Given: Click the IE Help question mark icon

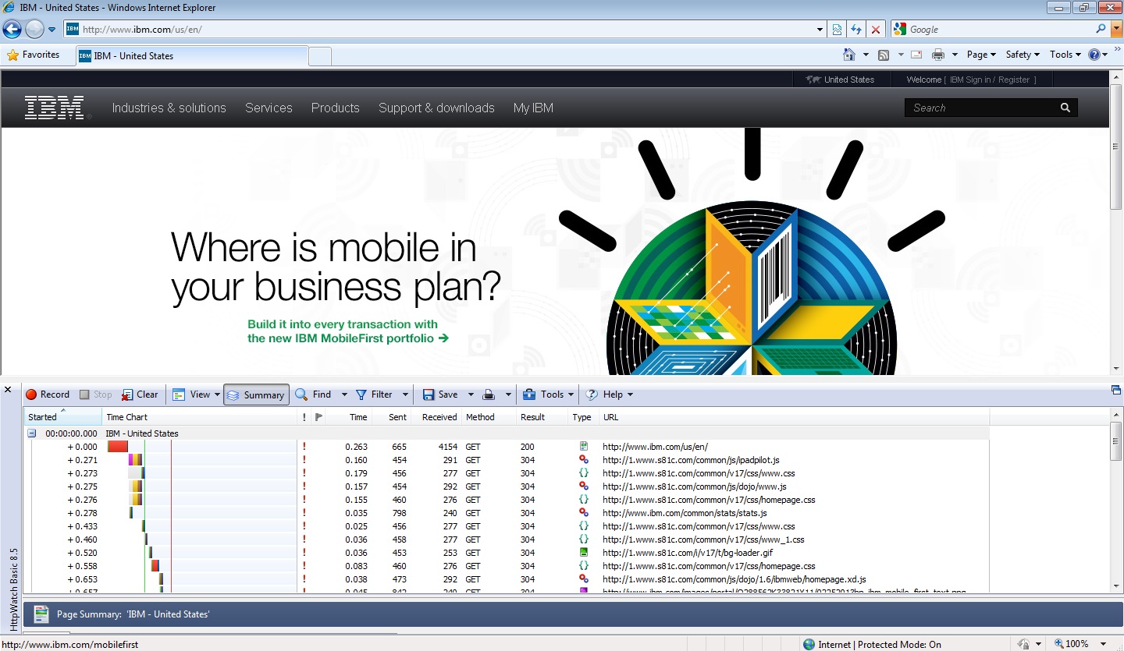Looking at the screenshot, I should (1094, 55).
